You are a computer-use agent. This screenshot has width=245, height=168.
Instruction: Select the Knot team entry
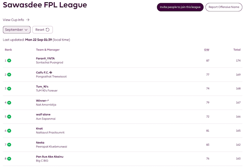coord(39,128)
